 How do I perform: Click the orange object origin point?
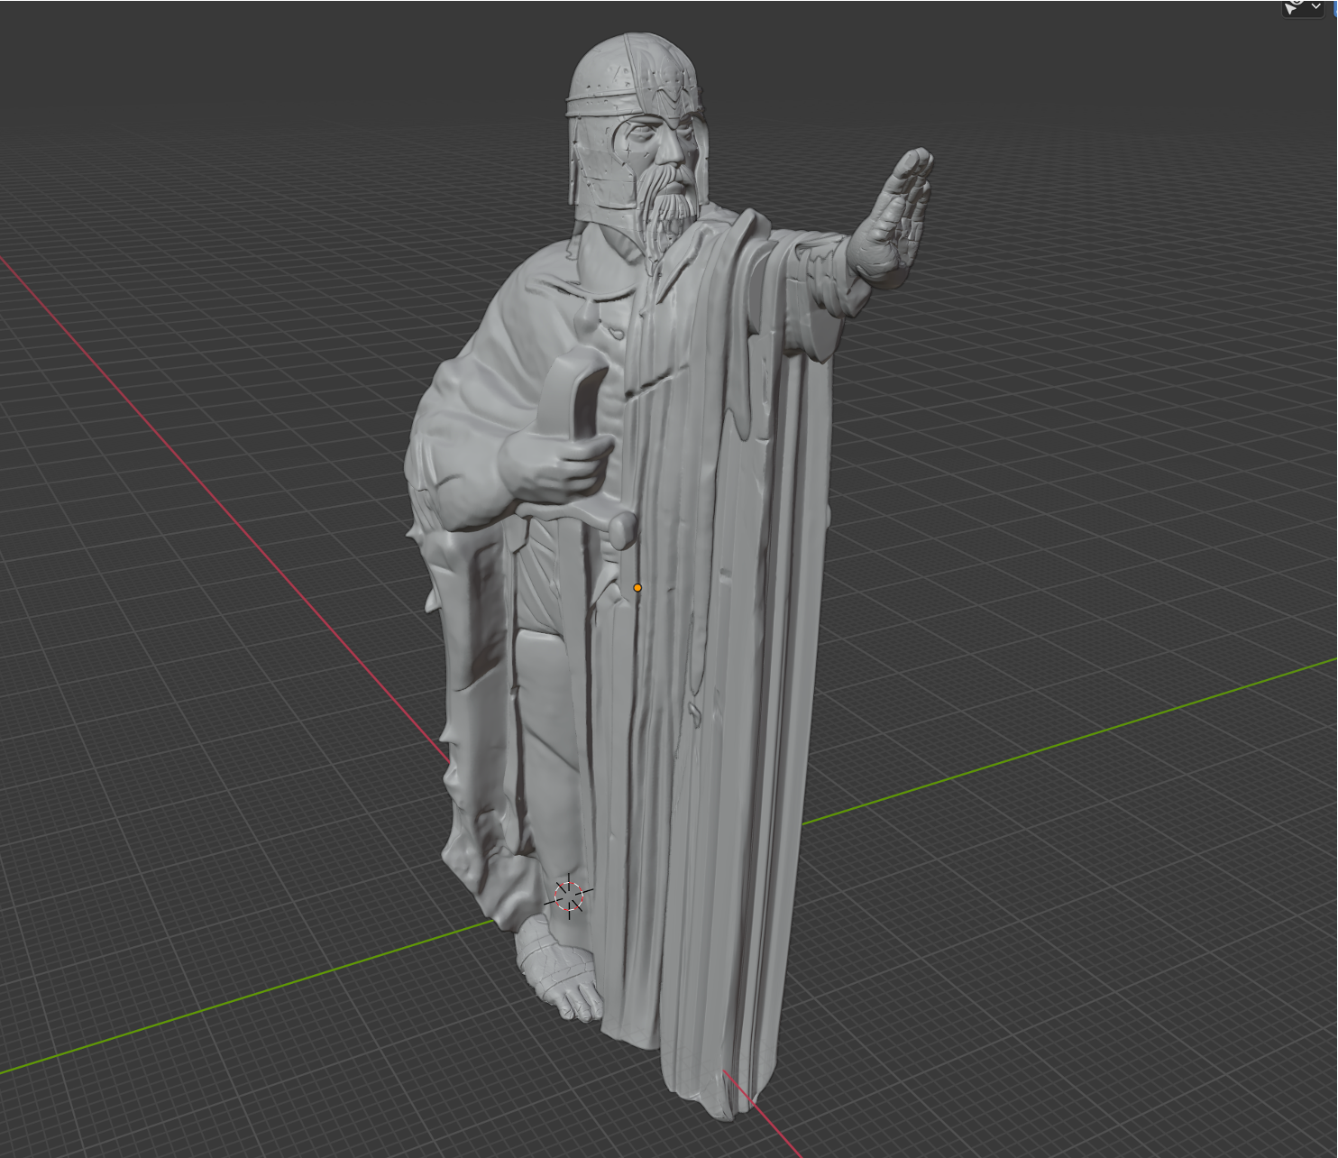[637, 588]
